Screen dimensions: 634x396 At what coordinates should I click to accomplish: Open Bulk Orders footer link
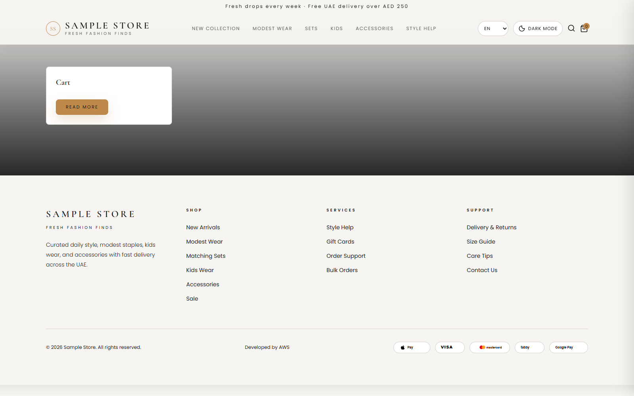(x=342, y=270)
